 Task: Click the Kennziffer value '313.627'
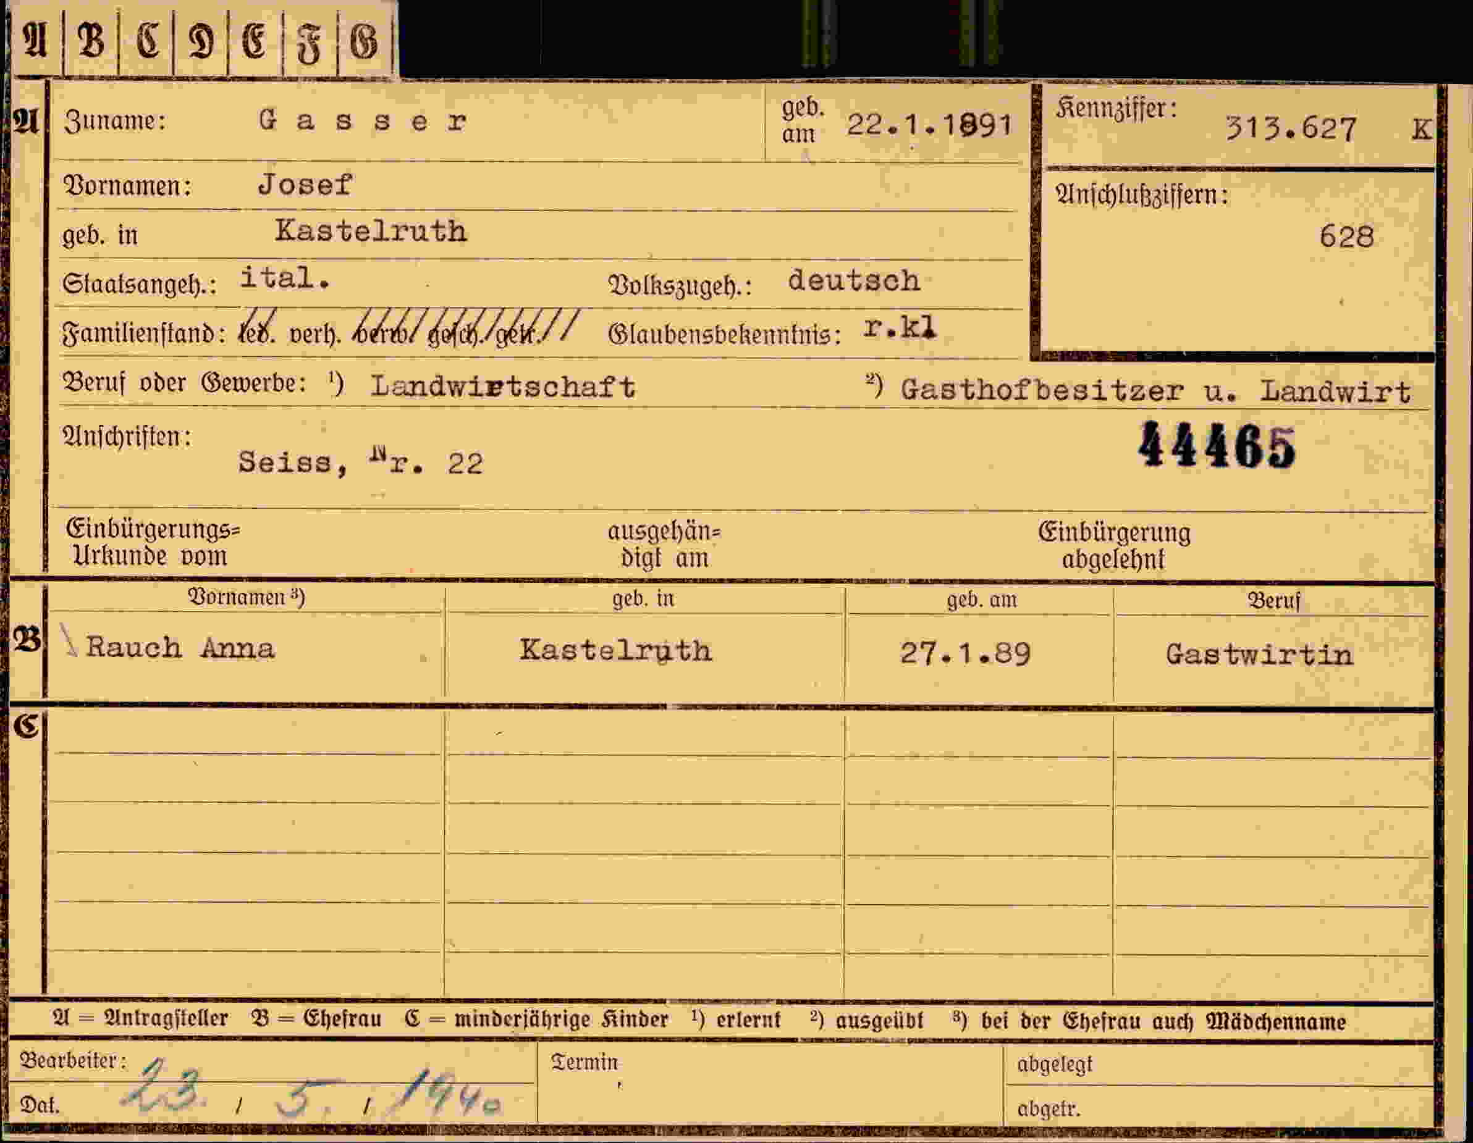(1290, 128)
